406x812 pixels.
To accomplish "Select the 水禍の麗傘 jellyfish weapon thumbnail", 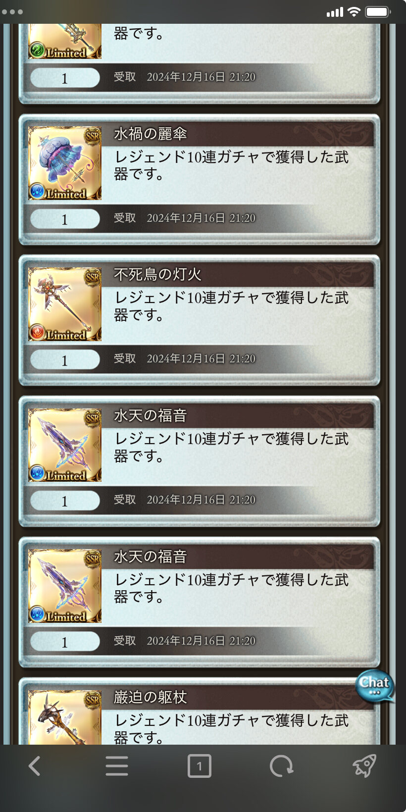I will pos(65,163).
